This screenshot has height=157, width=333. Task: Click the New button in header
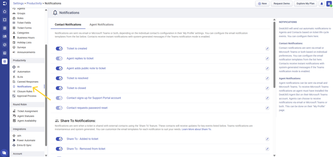(262, 4)
